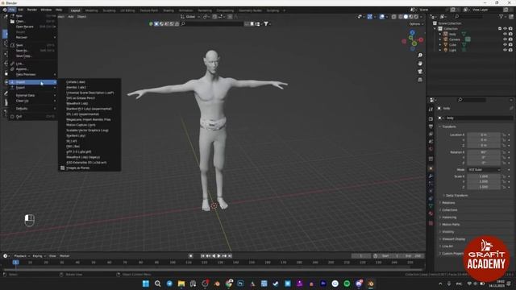Disable Cube in renders via camera icon
This screenshot has width=516, height=290.
coord(510,44)
